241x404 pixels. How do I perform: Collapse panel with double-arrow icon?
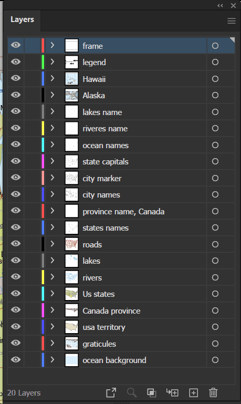pos(220,5)
